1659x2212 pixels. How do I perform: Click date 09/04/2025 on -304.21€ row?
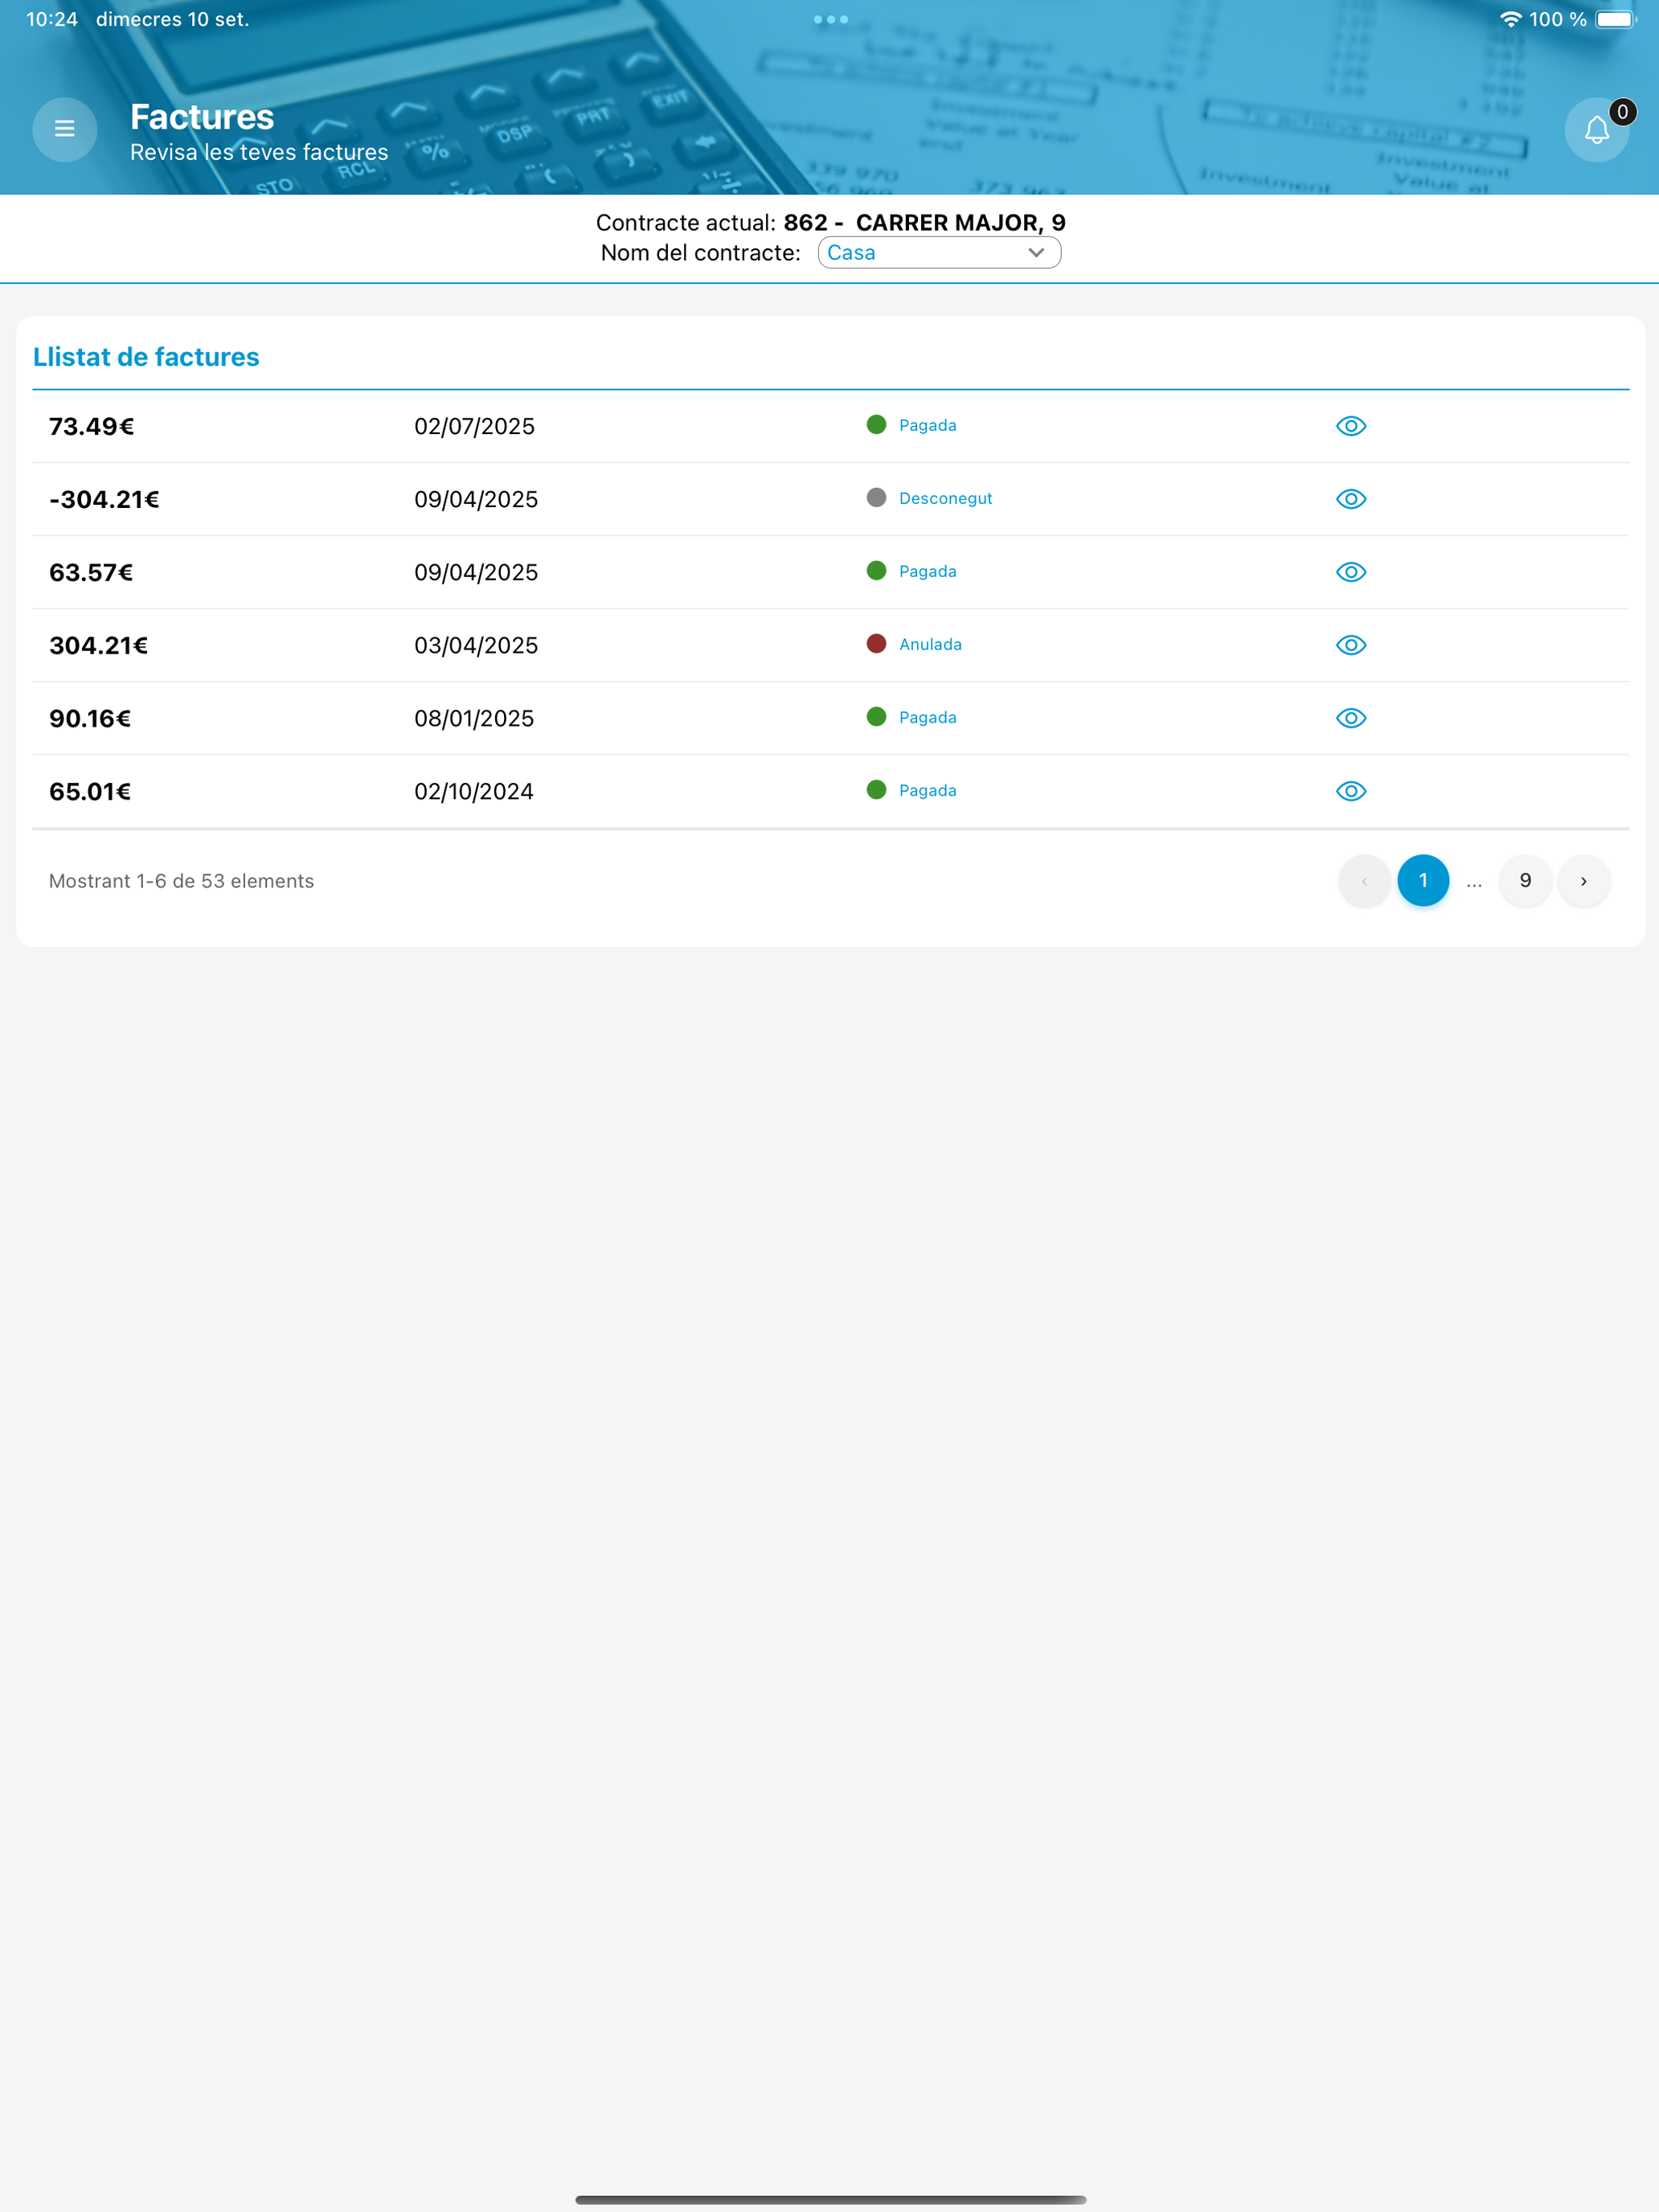coord(476,500)
